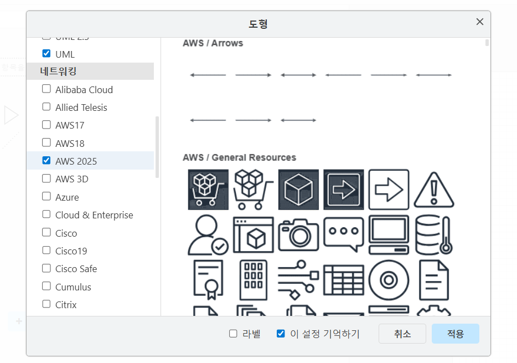Enable the Cumulus library
The height and width of the screenshot is (363, 517).
click(x=46, y=286)
